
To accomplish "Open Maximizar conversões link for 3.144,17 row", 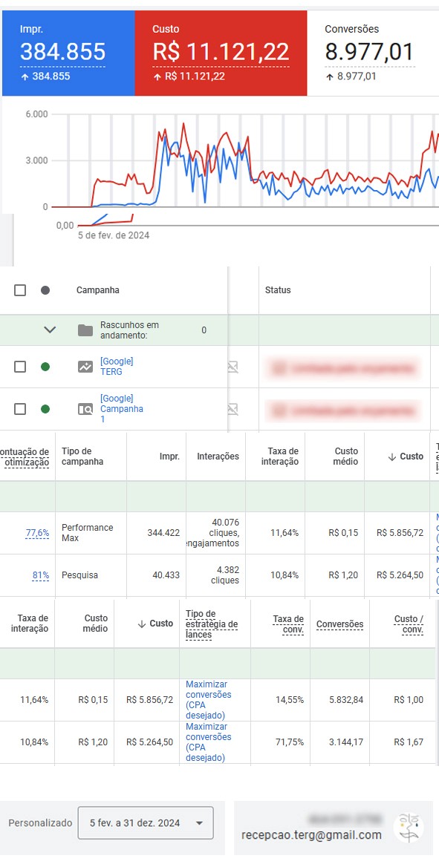I will pyautogui.click(x=209, y=742).
